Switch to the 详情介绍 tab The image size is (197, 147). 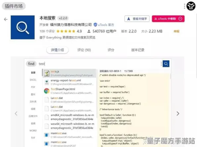tap(58, 50)
